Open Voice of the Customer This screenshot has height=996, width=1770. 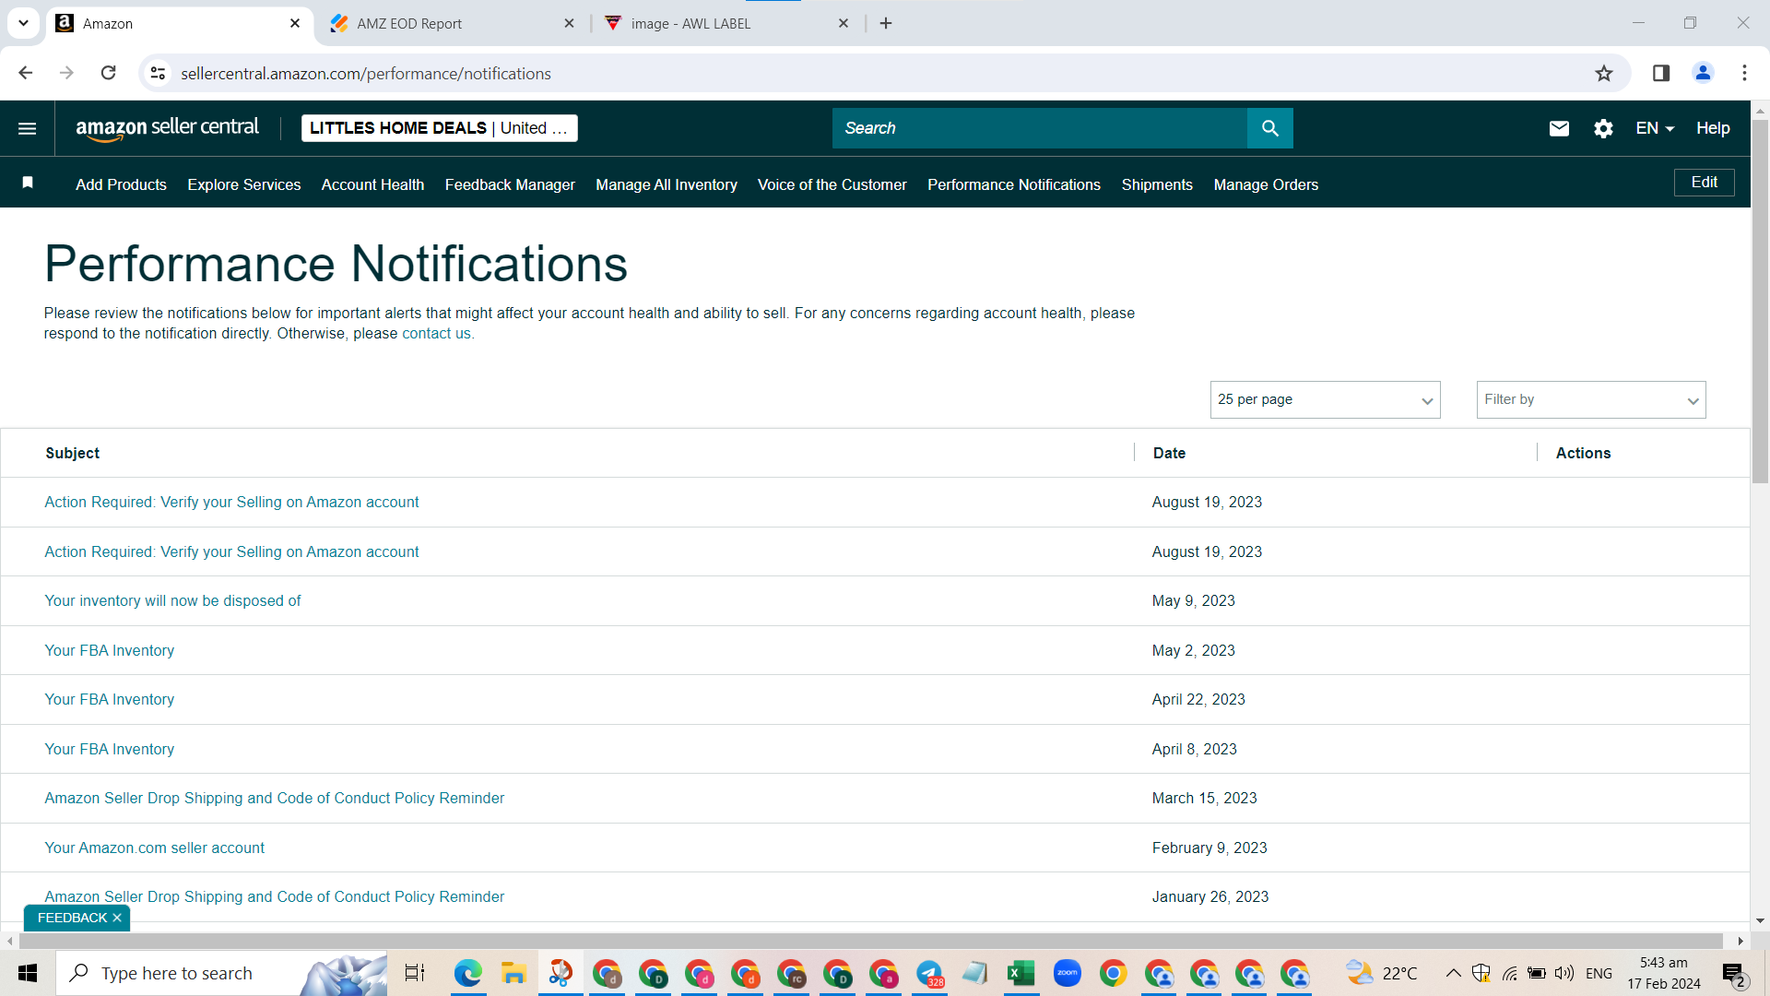point(832,184)
